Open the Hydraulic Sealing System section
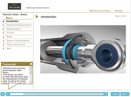The width and height of the screenshot is (131, 97). (19, 25)
